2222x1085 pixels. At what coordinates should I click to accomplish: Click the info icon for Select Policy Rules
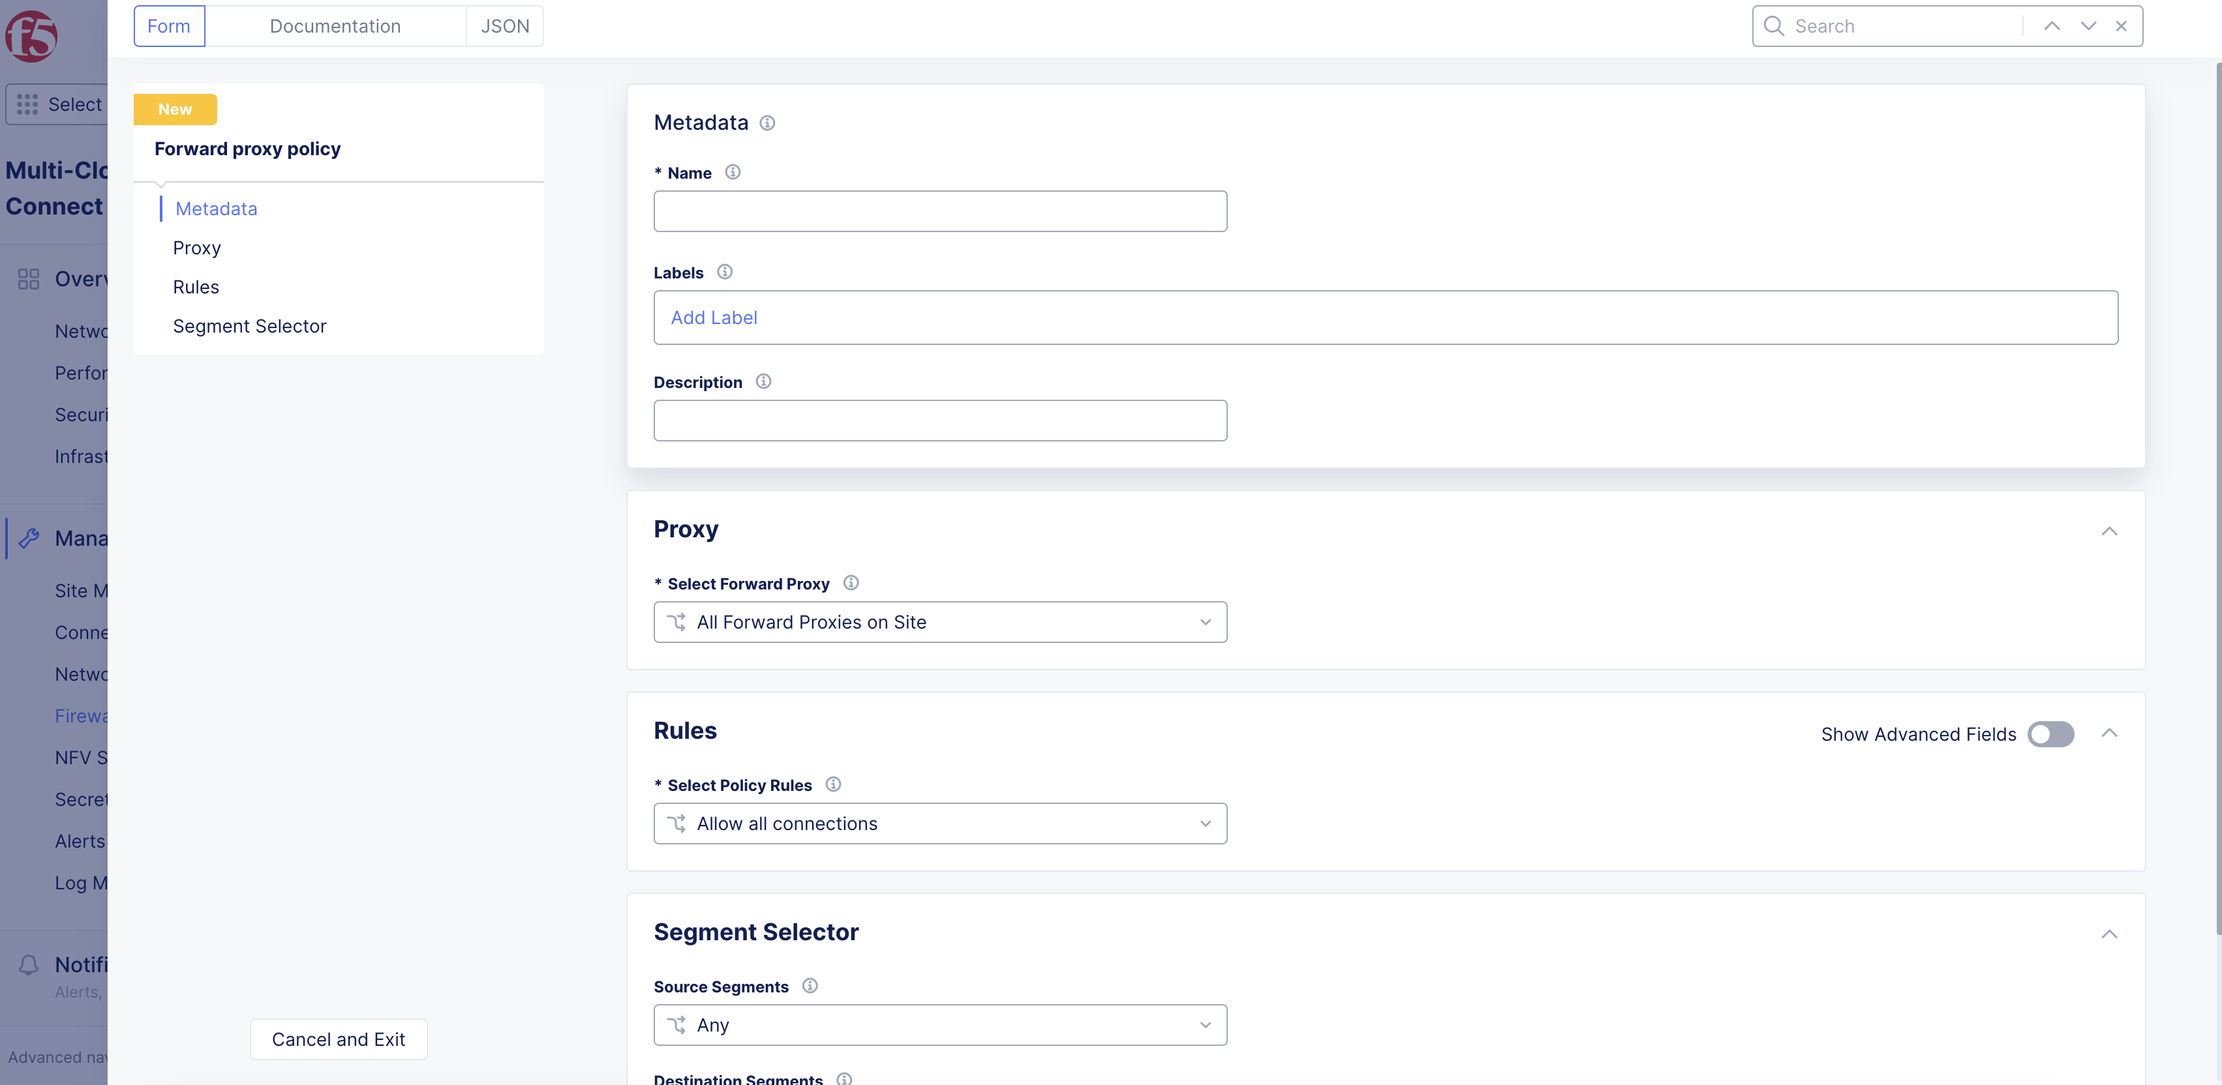832,784
